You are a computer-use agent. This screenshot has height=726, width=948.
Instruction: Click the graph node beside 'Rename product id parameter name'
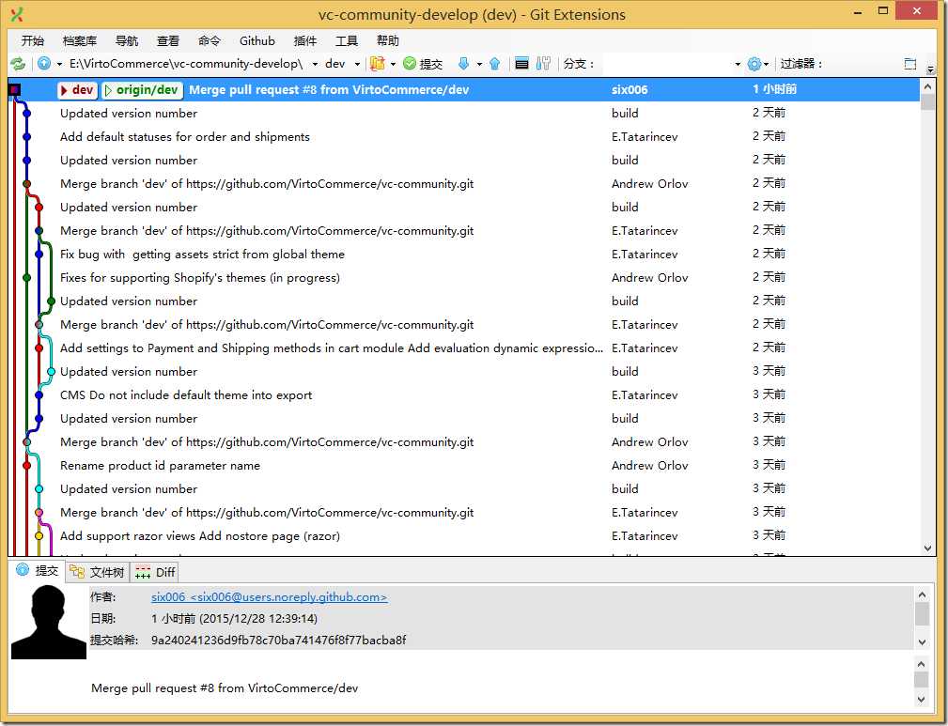(26, 466)
